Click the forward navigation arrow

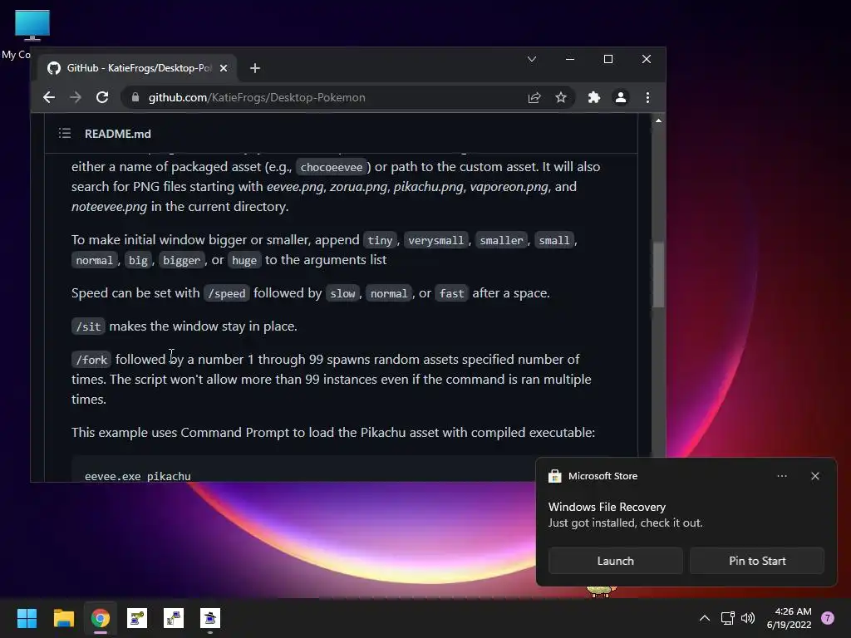(x=76, y=98)
